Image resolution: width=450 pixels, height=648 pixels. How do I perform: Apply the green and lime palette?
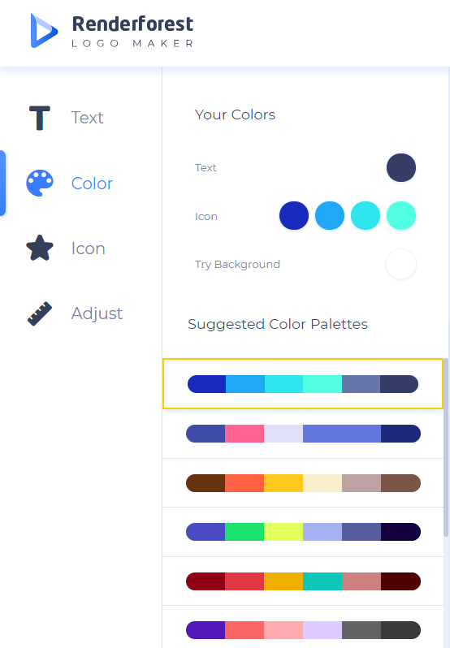[303, 532]
